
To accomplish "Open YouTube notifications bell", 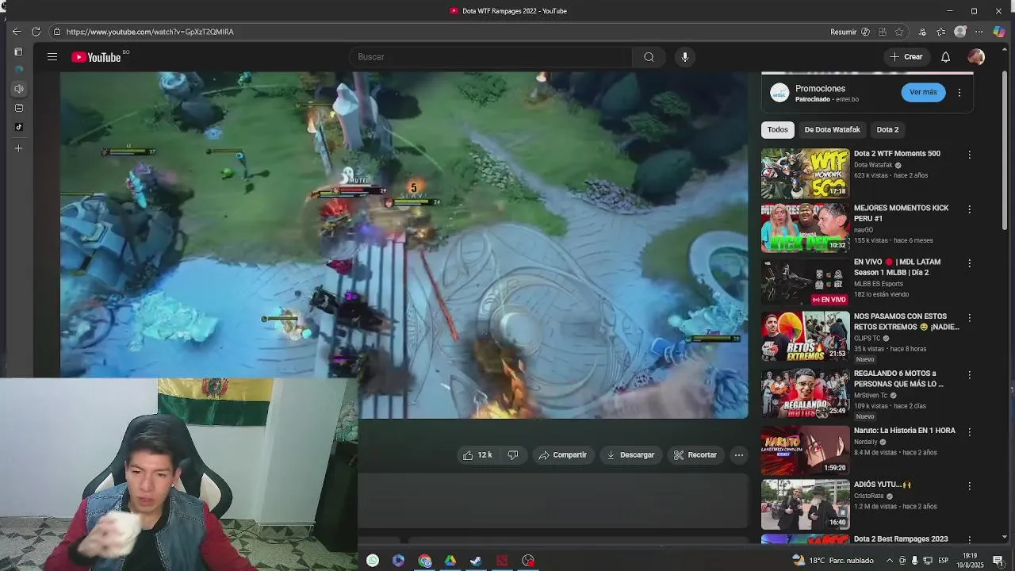I will 945,57.
